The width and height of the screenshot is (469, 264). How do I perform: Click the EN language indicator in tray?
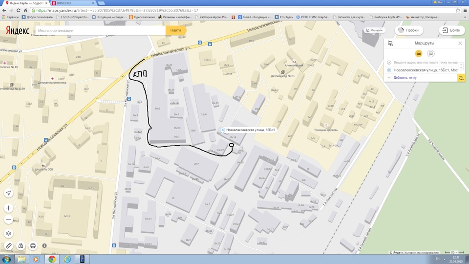[437, 258]
